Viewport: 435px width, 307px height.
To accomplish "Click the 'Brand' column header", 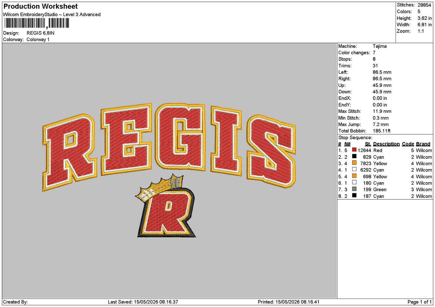I will 423,144.
